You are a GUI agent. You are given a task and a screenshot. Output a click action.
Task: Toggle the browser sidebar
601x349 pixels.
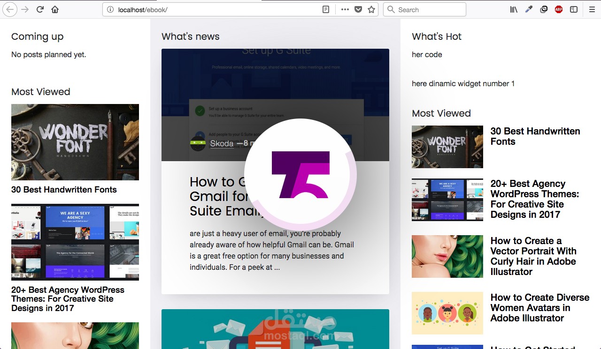573,9
